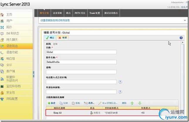
Task: Click the 外部访问前缀 input field
Action: pos(81,92)
